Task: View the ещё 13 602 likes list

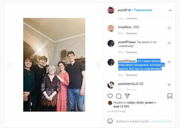Action: click(x=121, y=106)
